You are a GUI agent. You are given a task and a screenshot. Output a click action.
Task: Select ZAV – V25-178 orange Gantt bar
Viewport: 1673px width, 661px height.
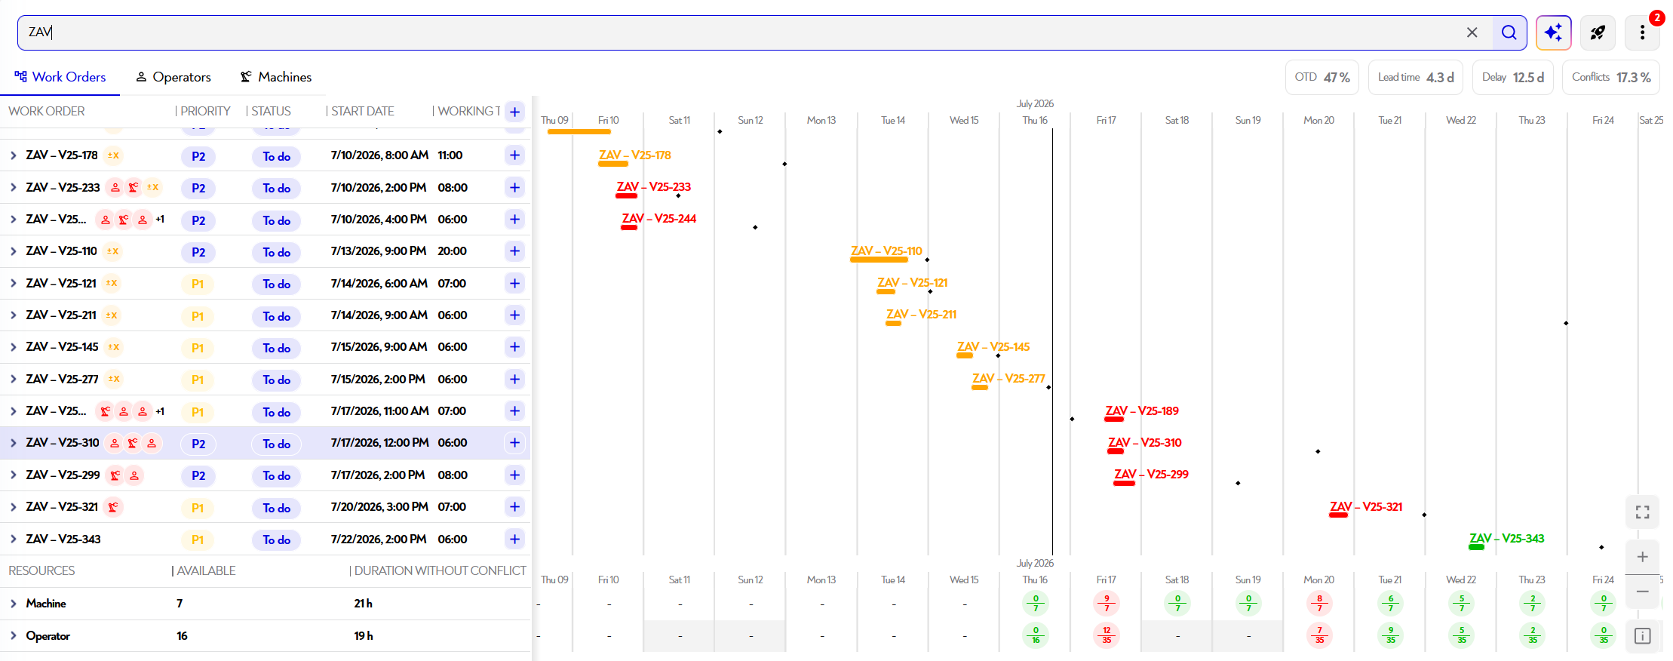click(613, 164)
